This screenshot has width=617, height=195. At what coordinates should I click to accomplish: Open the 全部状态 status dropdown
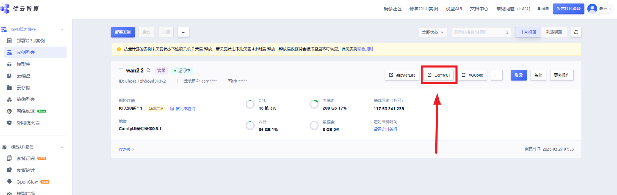pyautogui.click(x=433, y=32)
